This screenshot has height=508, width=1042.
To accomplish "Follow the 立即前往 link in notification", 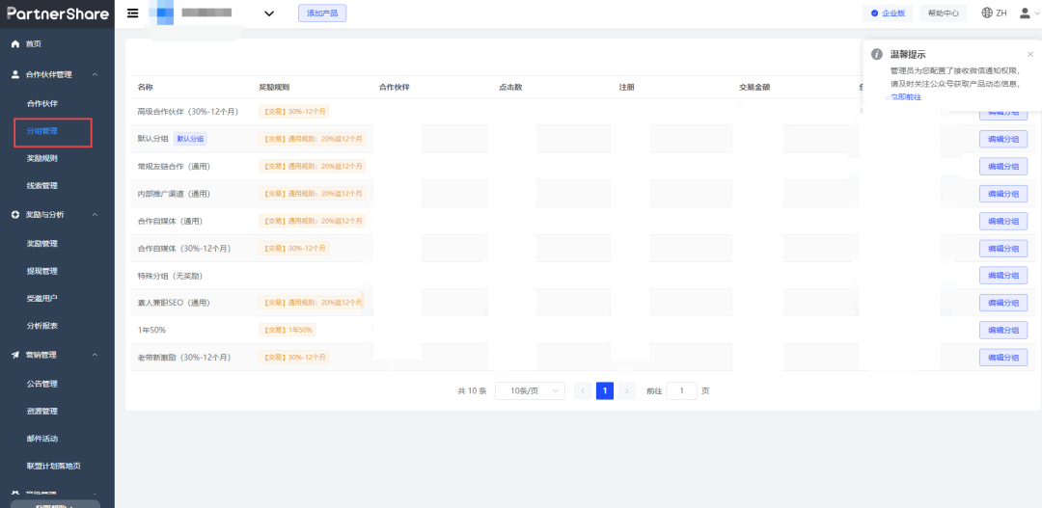I will point(906,97).
